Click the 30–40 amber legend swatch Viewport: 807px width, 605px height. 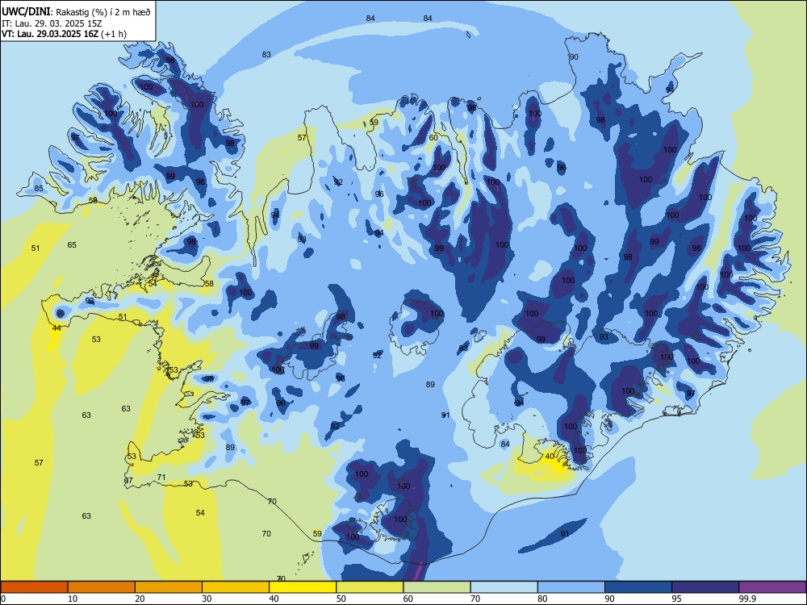[236, 587]
